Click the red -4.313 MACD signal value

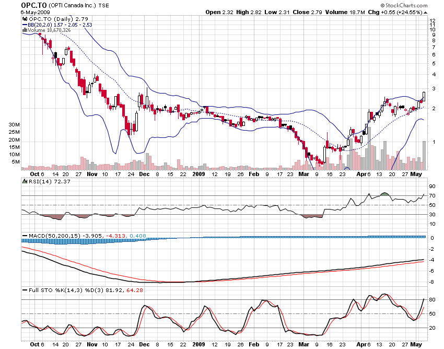[116, 236]
